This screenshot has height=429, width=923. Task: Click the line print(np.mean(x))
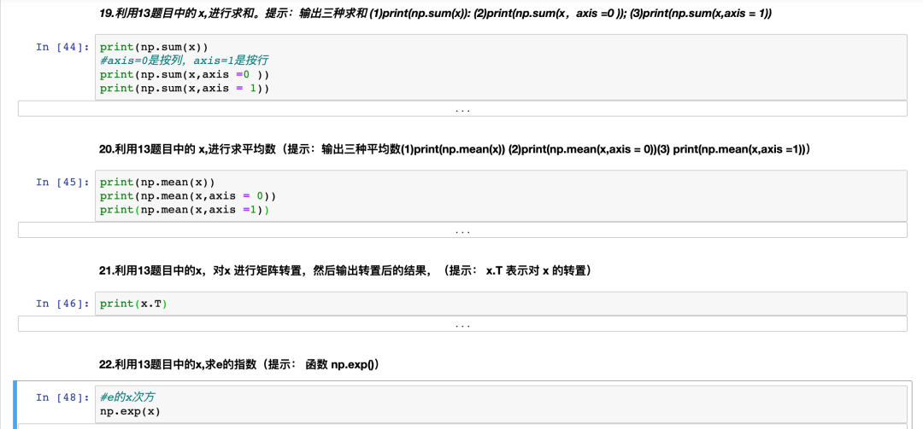(157, 183)
